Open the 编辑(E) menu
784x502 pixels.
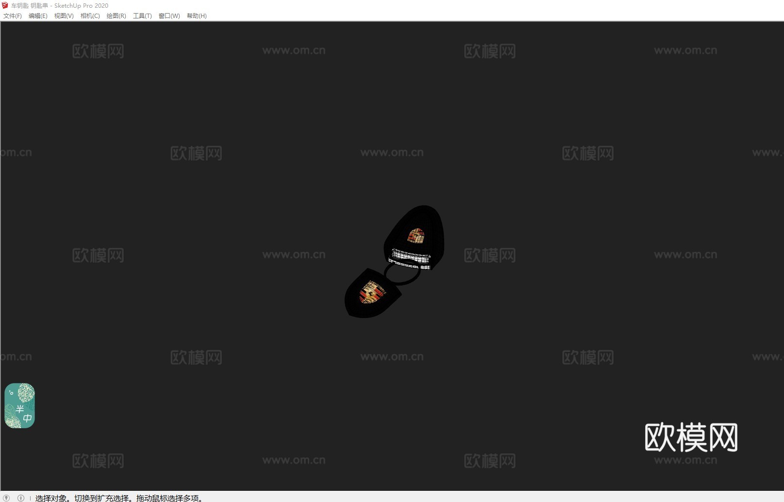point(38,16)
